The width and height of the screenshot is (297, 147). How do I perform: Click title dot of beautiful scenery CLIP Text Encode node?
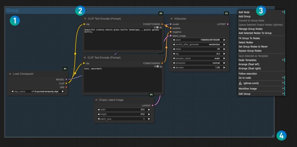[85, 19]
